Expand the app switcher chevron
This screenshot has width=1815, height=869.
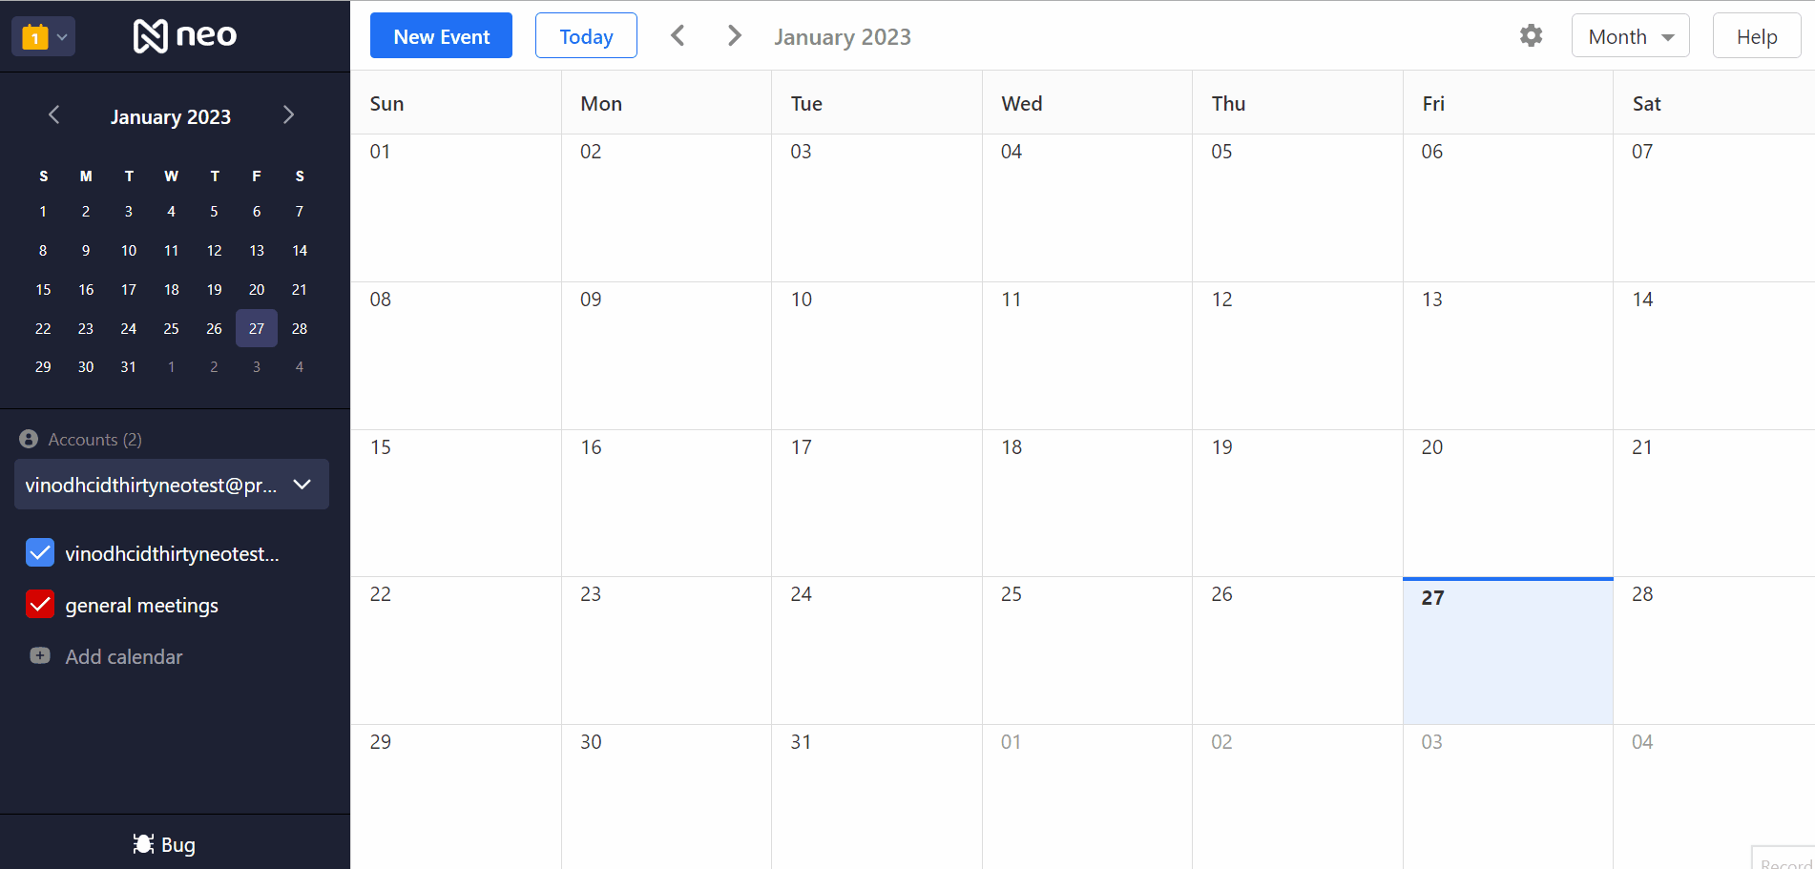[62, 37]
